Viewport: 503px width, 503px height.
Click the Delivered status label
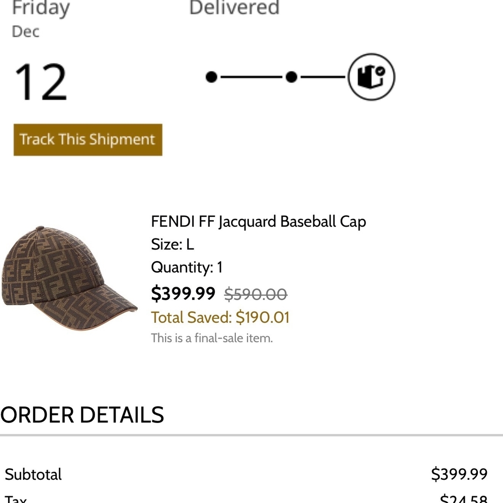(x=234, y=8)
